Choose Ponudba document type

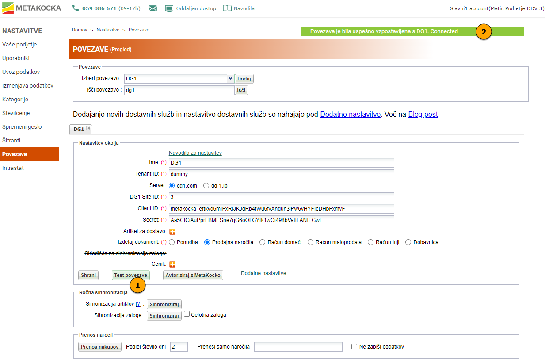click(x=172, y=242)
